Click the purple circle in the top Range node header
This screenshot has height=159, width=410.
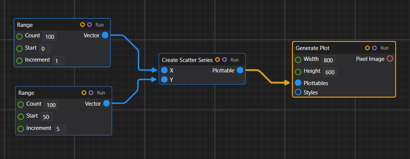coord(89,25)
